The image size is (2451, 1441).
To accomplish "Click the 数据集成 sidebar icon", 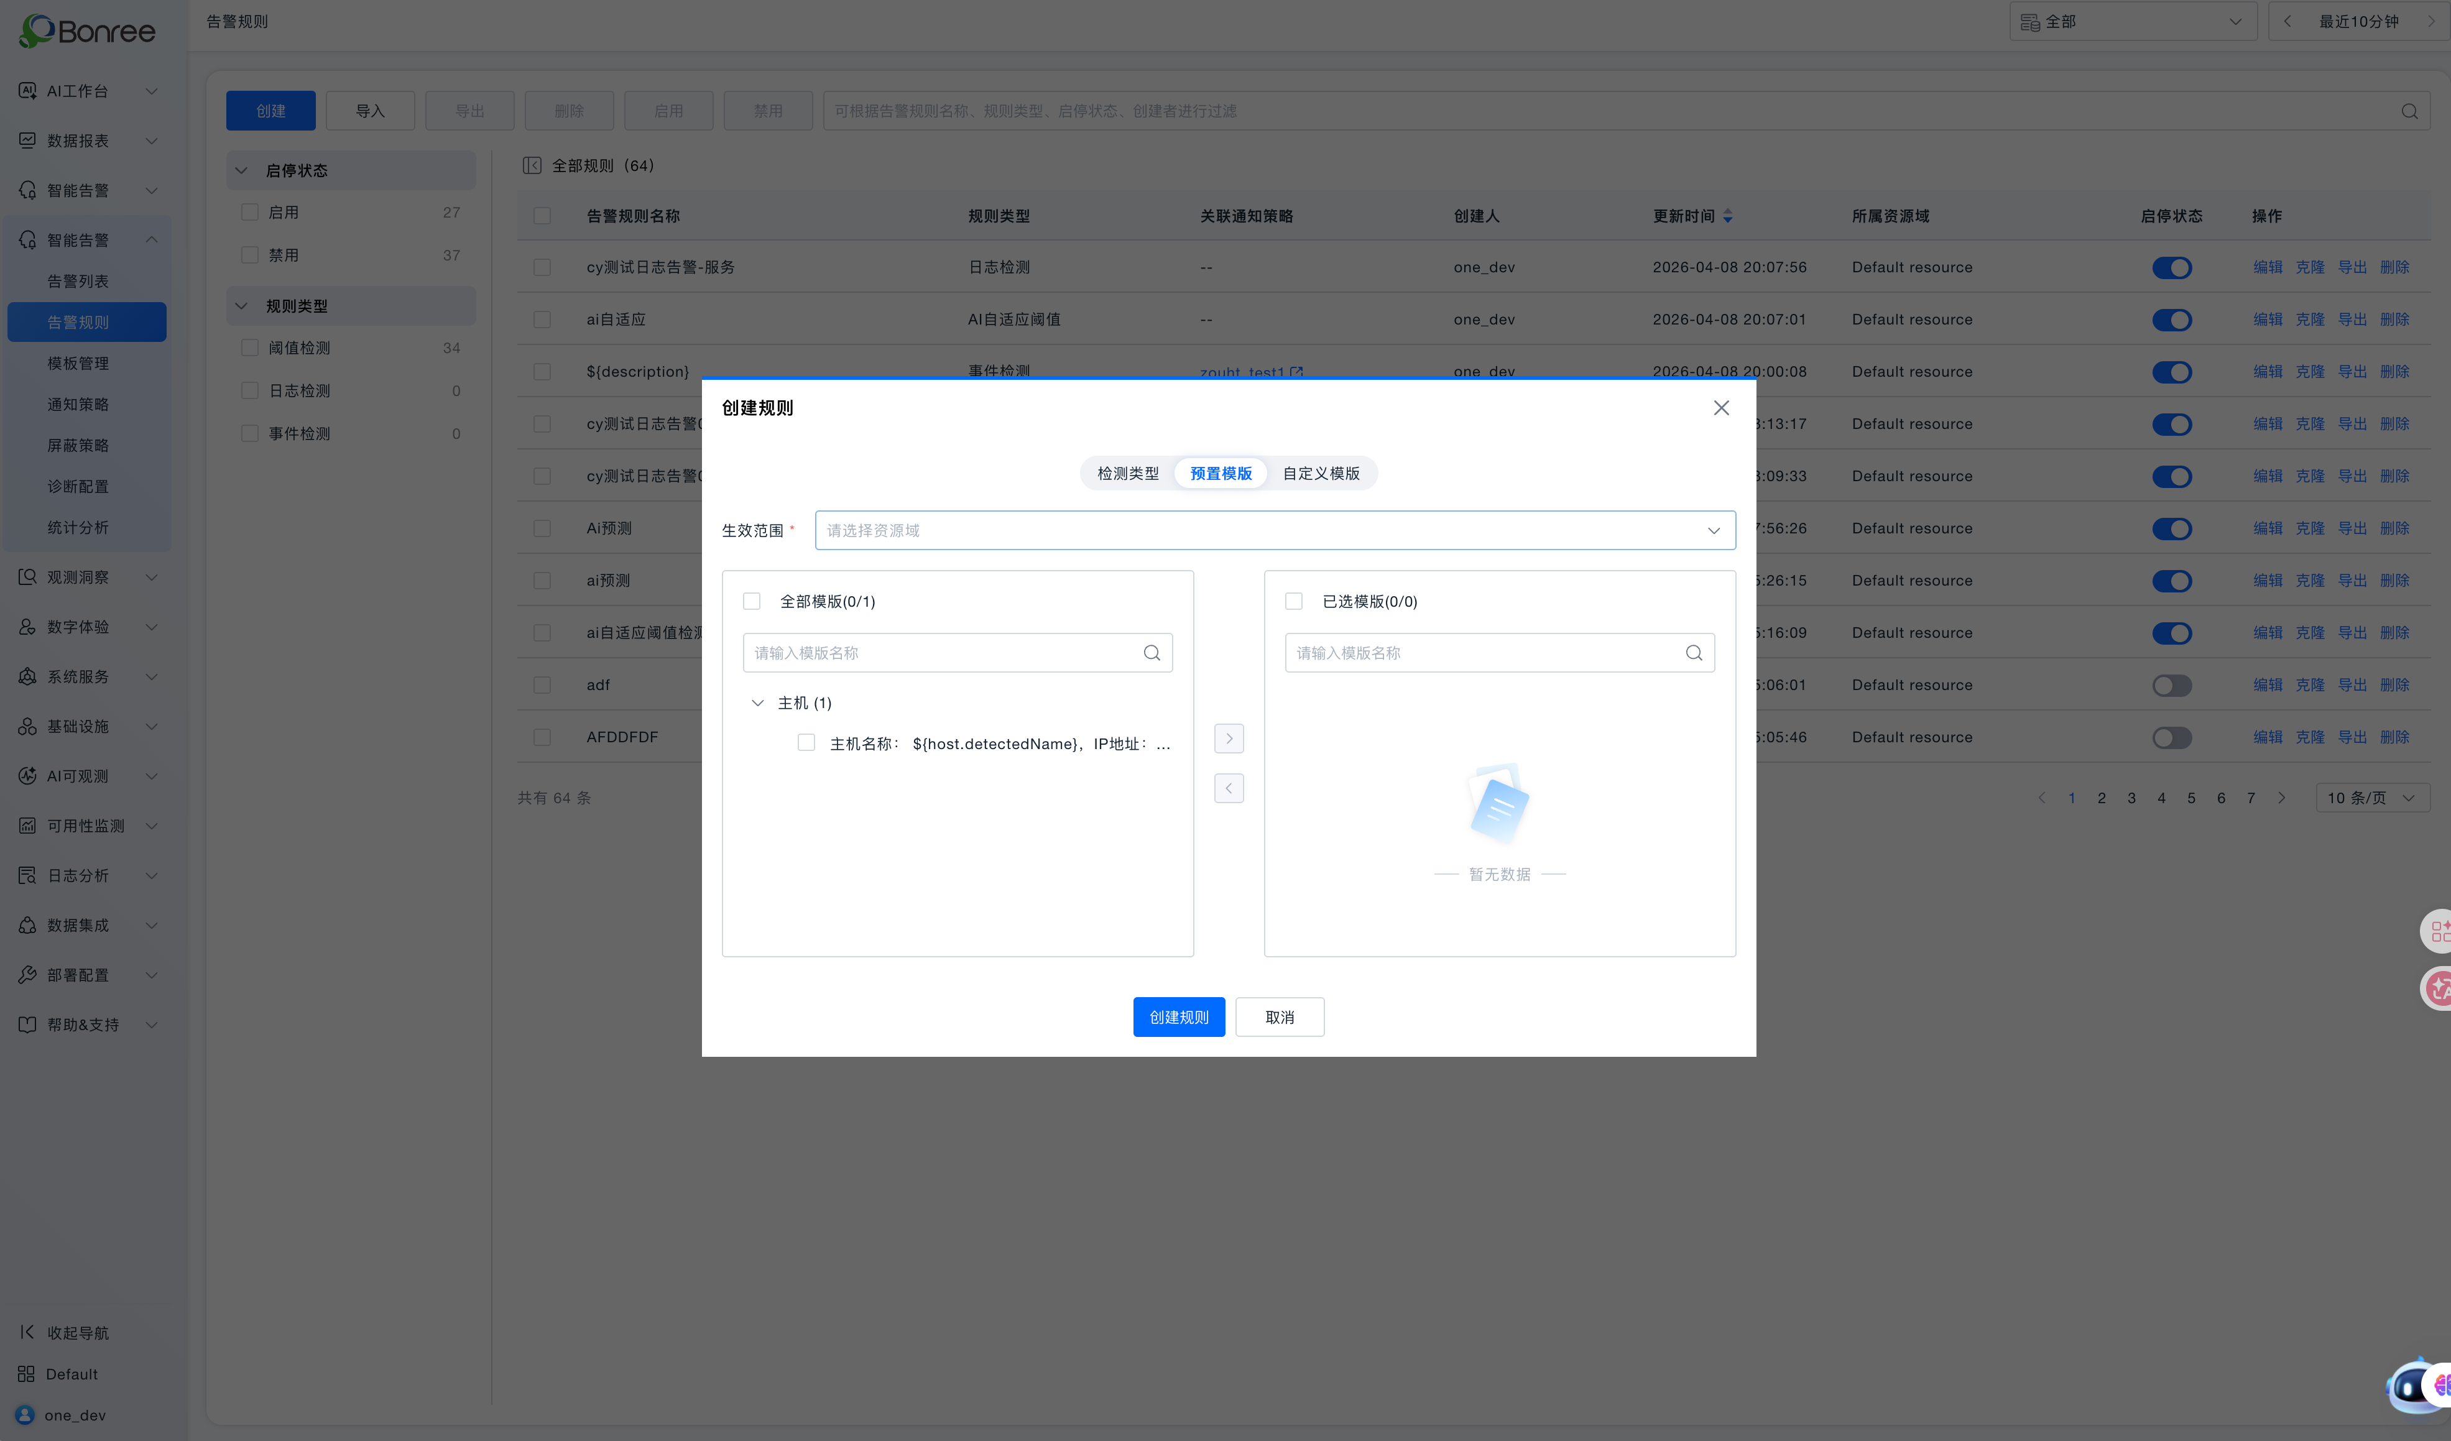I will point(27,924).
